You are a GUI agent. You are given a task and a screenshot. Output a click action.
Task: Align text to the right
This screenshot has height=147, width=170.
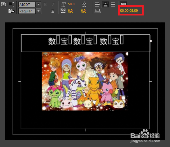click(113, 5)
